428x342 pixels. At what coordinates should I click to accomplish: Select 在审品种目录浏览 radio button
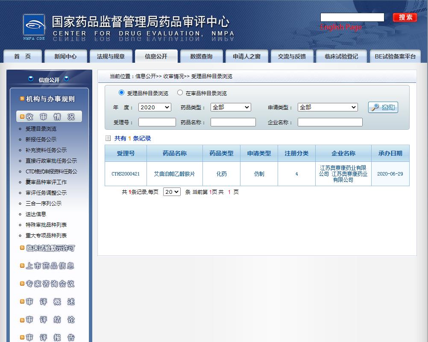[180, 93]
